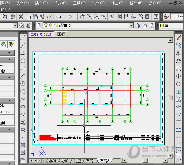Select the Rotate tool
The height and width of the screenshot is (165, 184).
178,84
